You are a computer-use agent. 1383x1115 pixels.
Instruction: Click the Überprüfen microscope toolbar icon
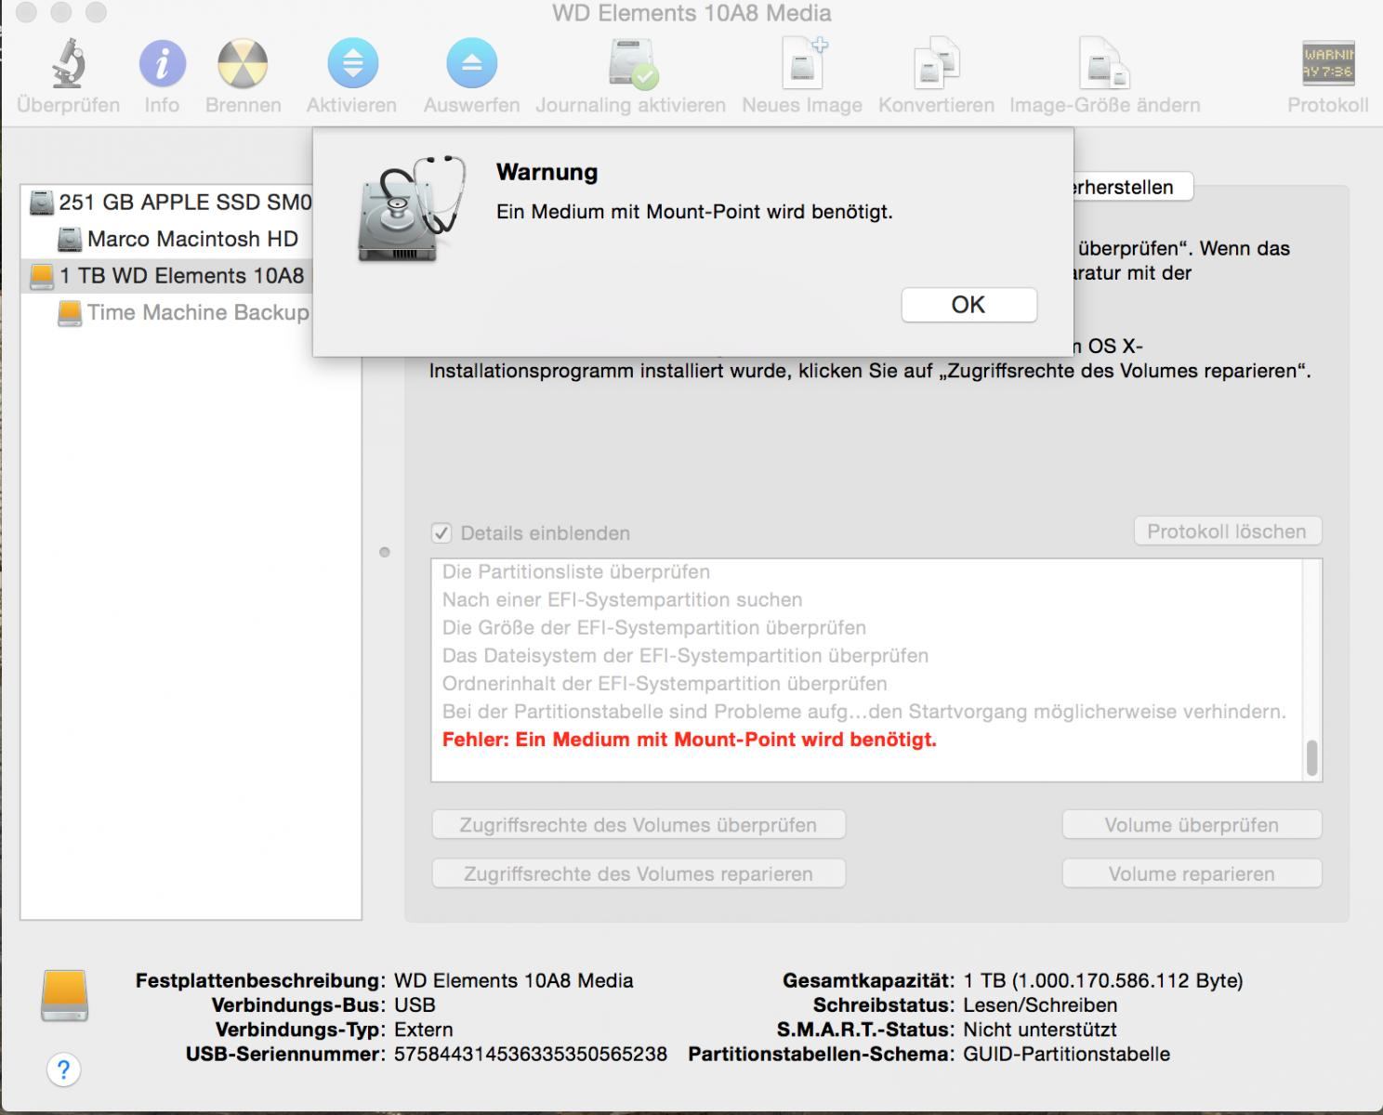pyautogui.click(x=68, y=63)
